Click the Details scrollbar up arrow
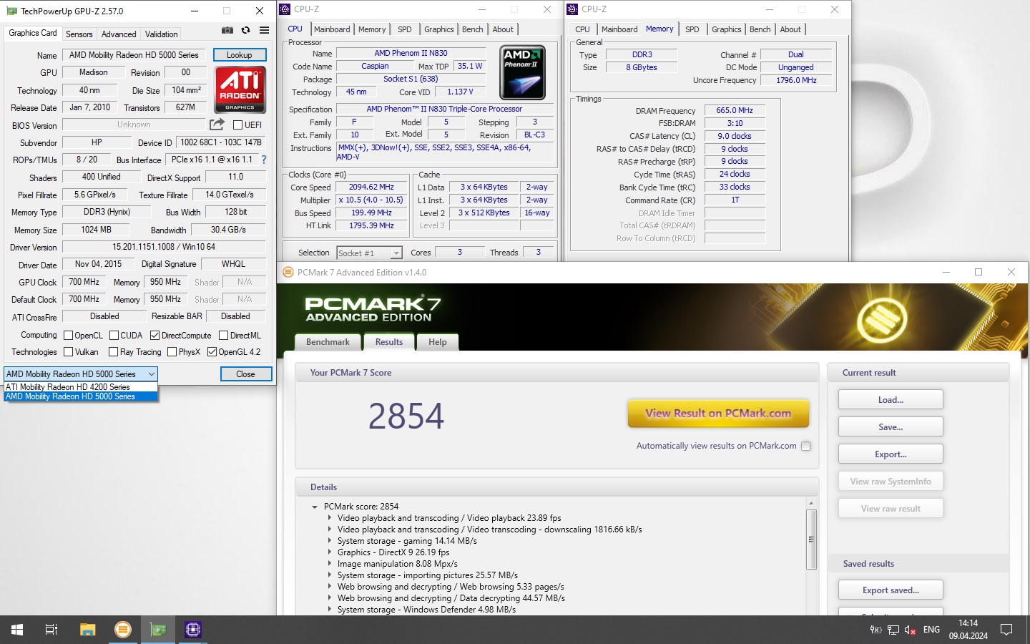1030x644 pixels. point(811,503)
